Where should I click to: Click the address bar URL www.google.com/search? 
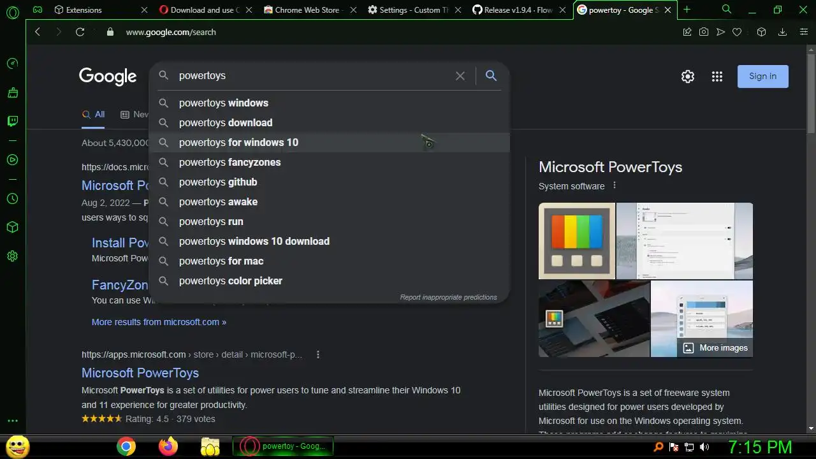(x=171, y=32)
